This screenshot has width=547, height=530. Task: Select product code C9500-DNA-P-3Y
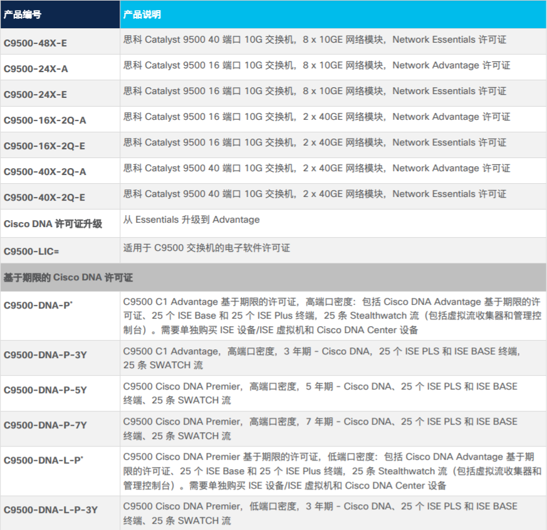pos(45,355)
